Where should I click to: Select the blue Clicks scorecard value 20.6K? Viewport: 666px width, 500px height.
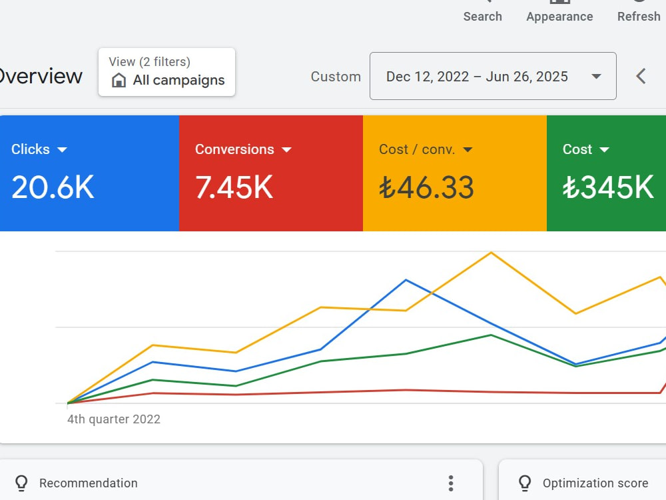[53, 187]
